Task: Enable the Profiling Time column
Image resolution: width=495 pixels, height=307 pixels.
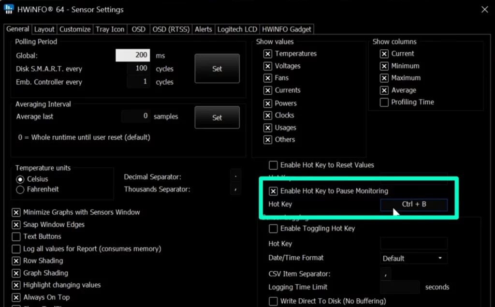Action: coord(384,102)
